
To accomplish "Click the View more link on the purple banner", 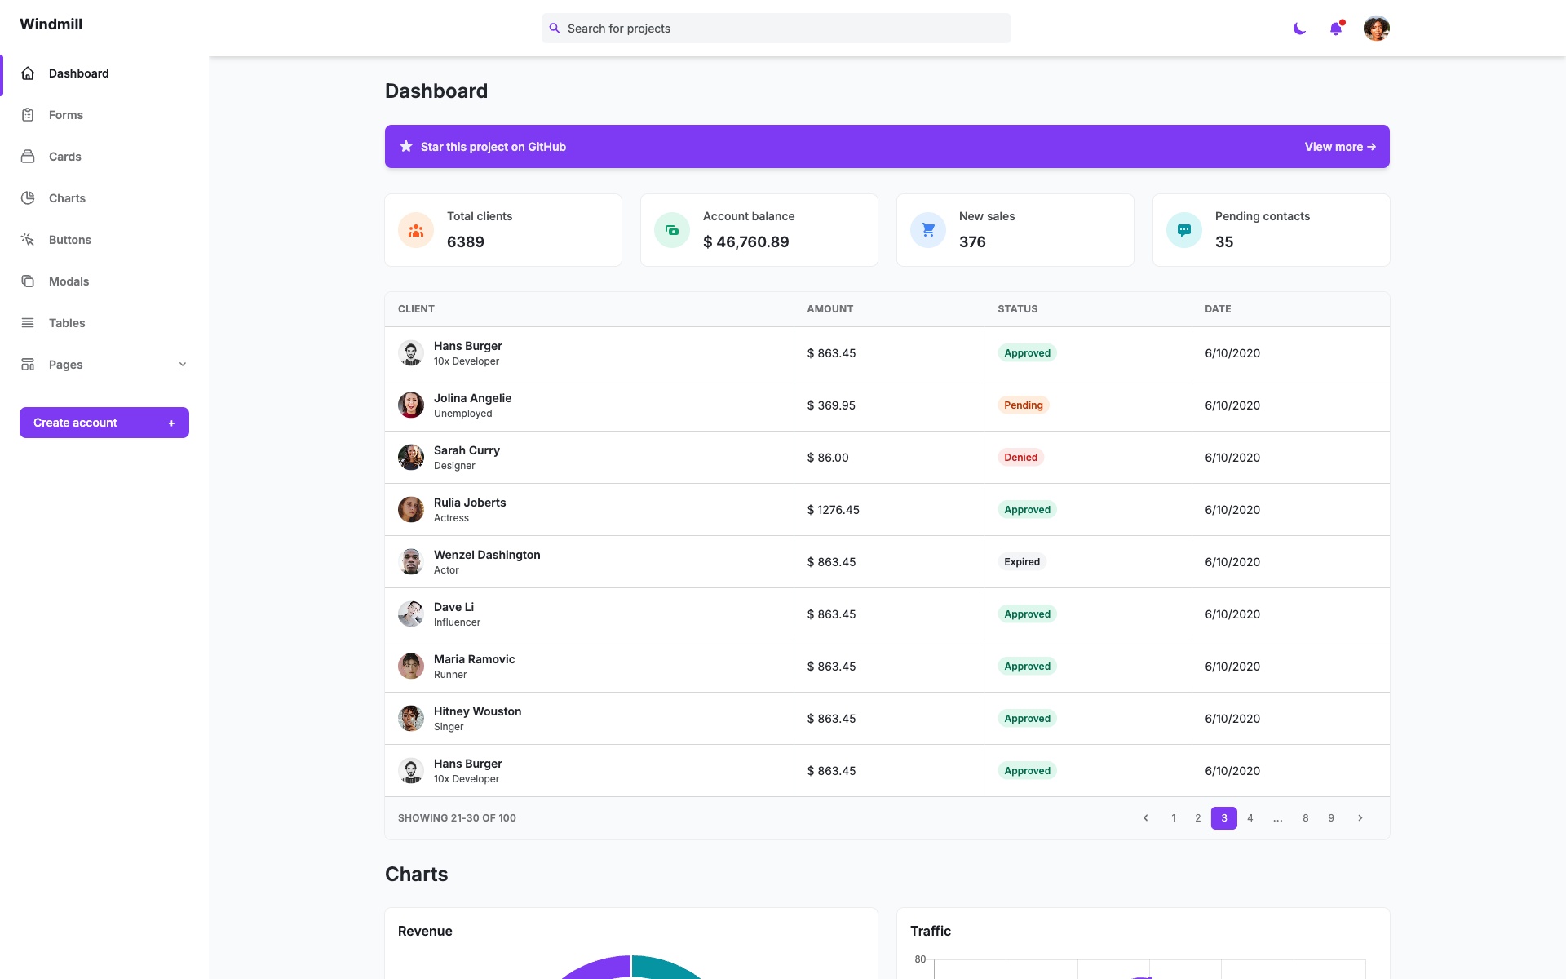I will pyautogui.click(x=1340, y=147).
